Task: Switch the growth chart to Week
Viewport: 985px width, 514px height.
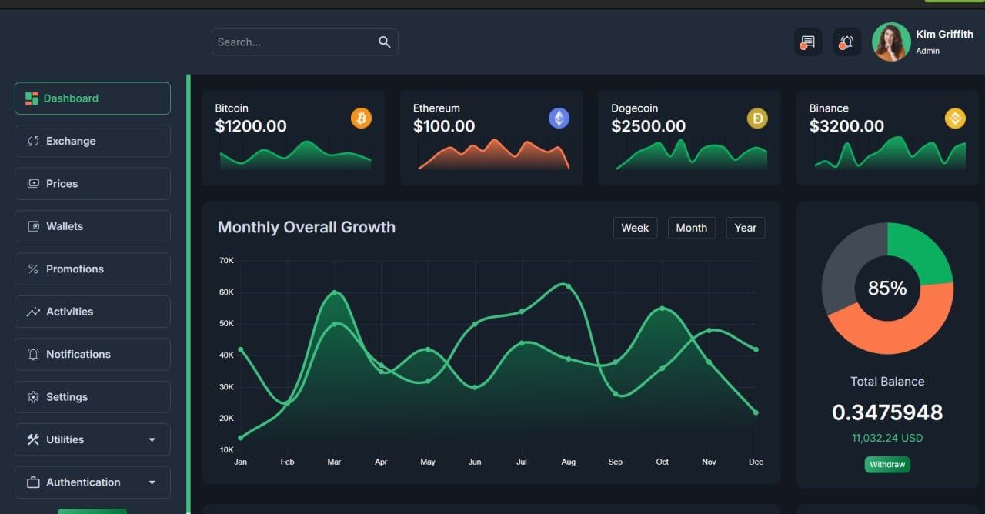Action: click(635, 228)
